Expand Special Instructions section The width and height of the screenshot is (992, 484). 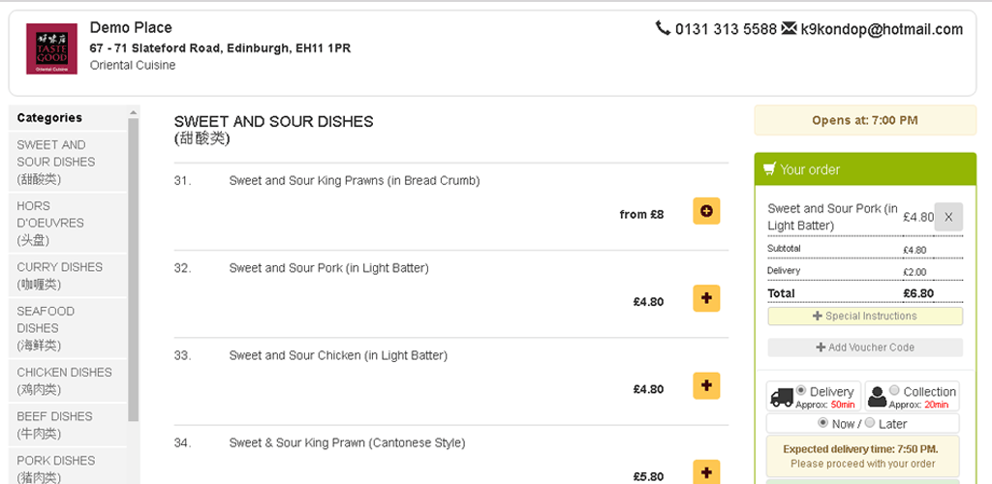point(865,317)
